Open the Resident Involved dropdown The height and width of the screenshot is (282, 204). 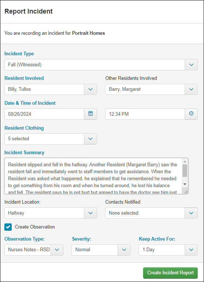point(51,89)
